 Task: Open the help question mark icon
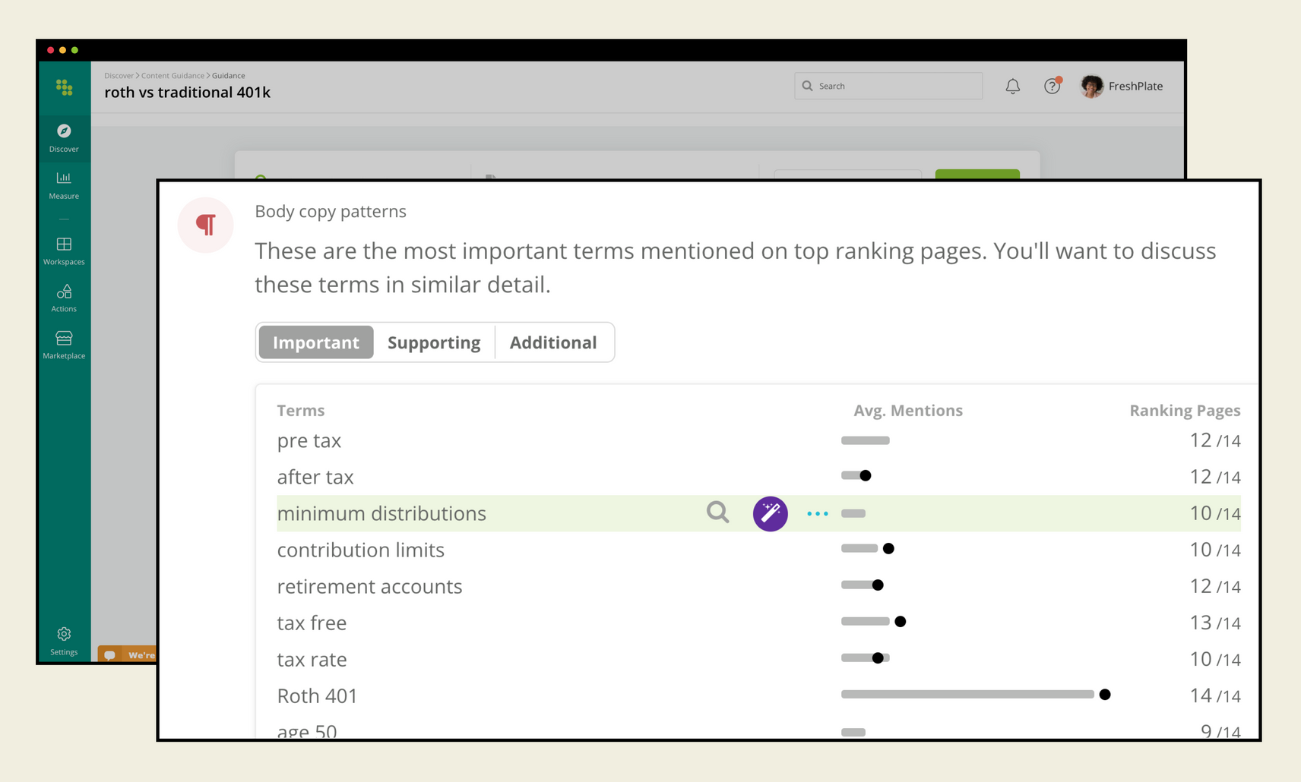pos(1052,86)
